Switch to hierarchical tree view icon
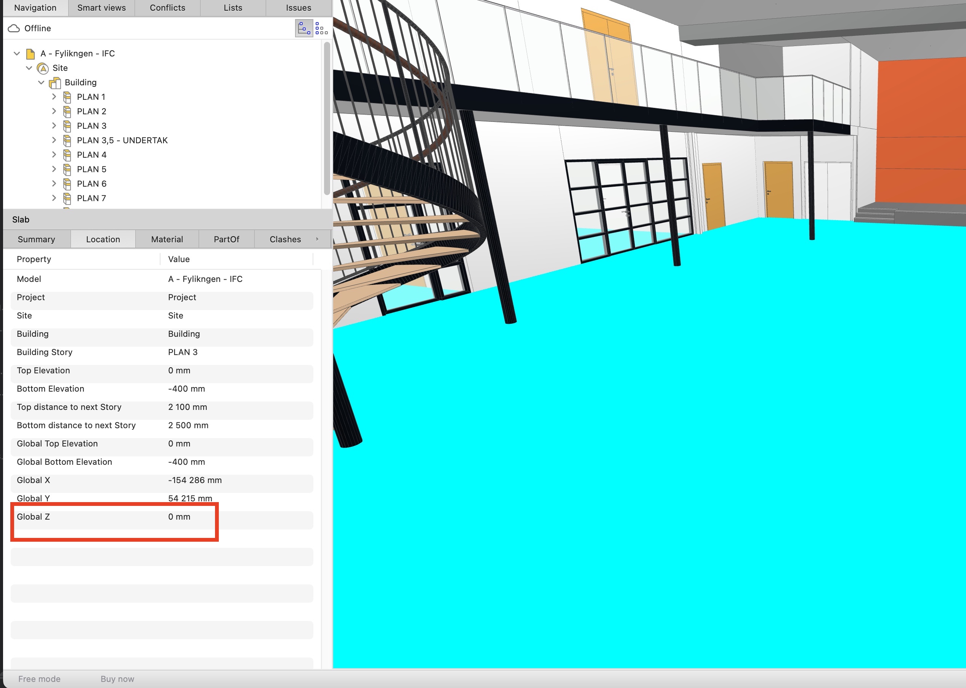The width and height of the screenshot is (966, 688). [x=304, y=29]
